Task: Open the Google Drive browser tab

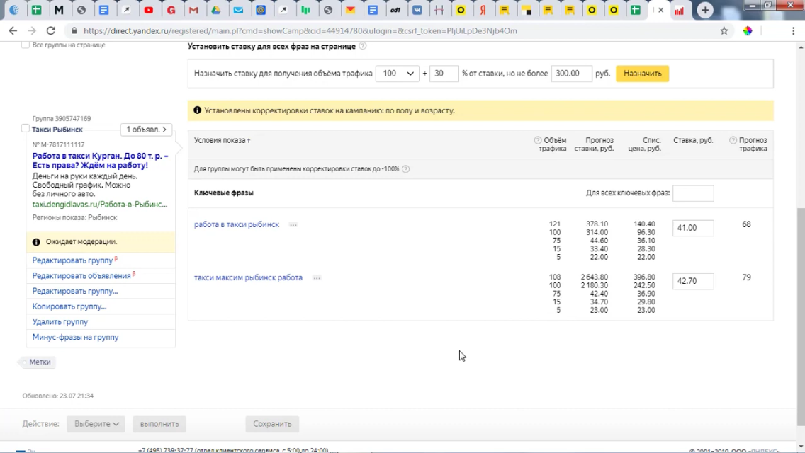Action: tap(216, 10)
